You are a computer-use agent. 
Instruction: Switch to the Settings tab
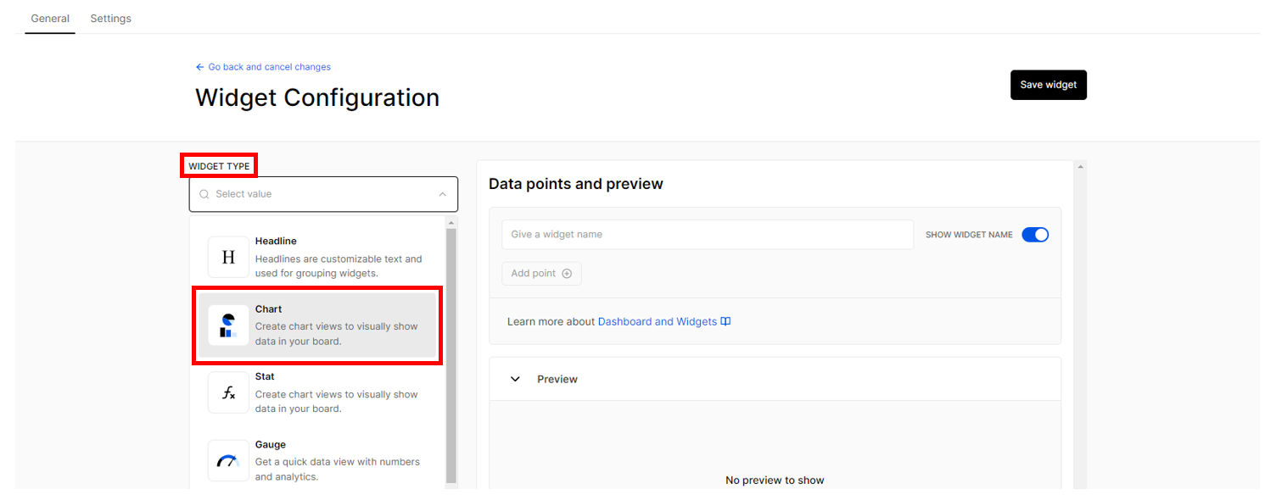click(x=111, y=18)
